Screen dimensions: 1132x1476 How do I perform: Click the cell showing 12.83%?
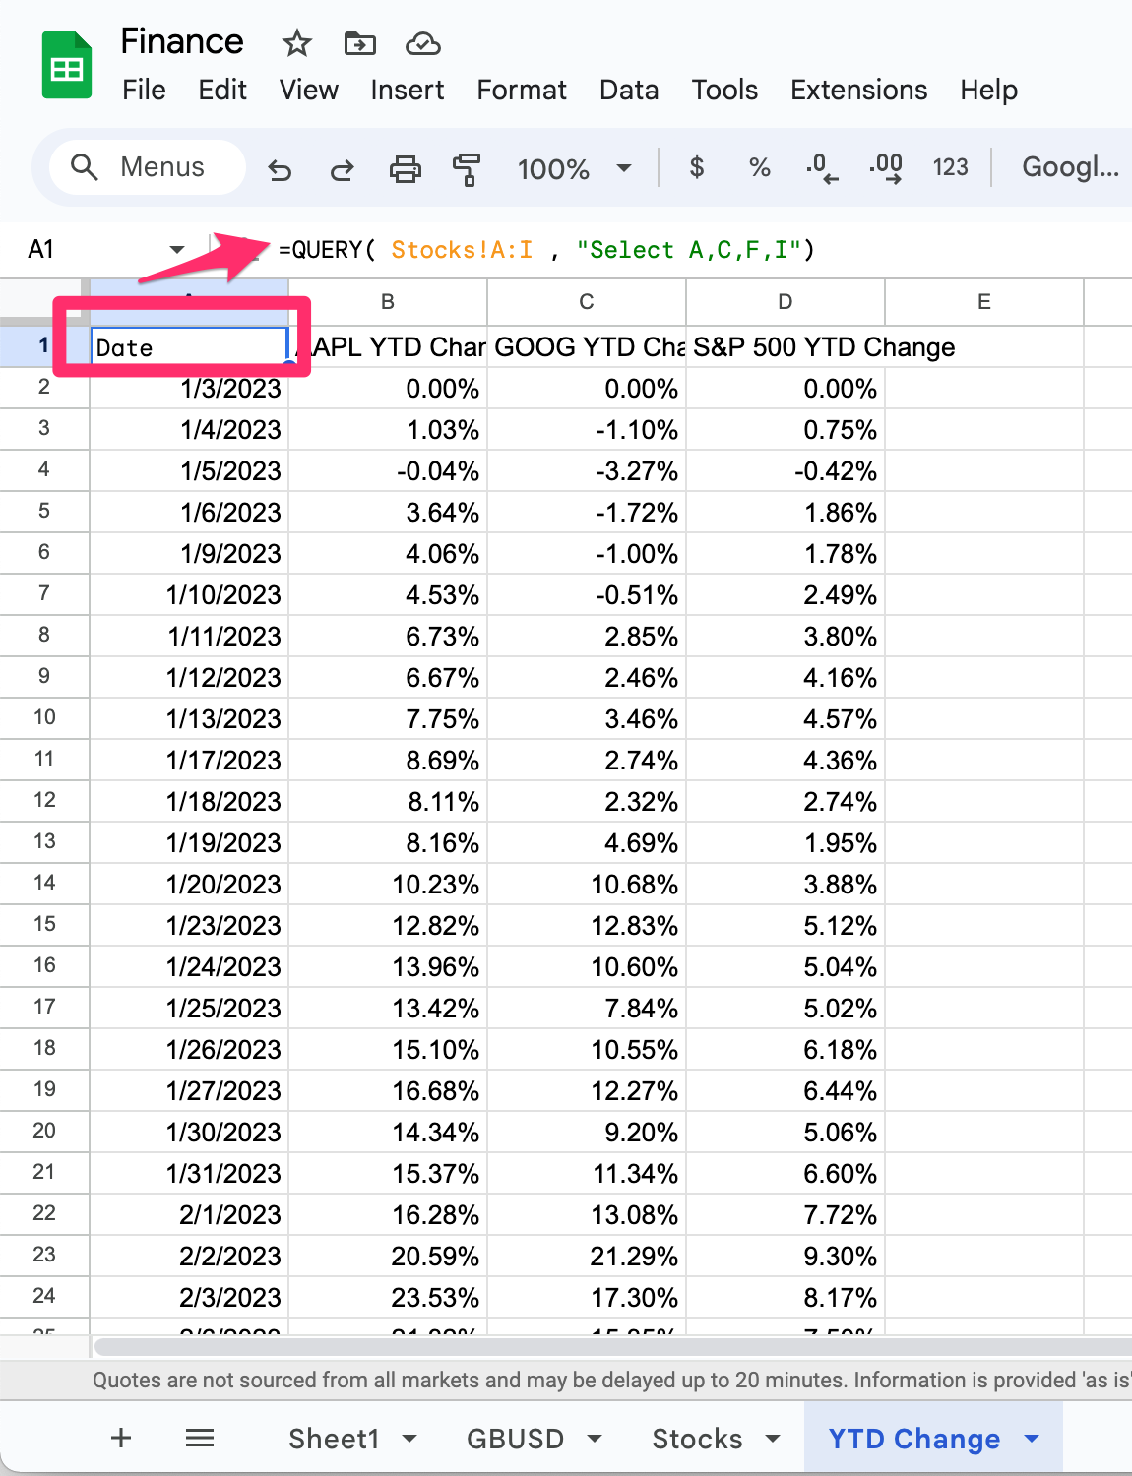[x=587, y=925]
